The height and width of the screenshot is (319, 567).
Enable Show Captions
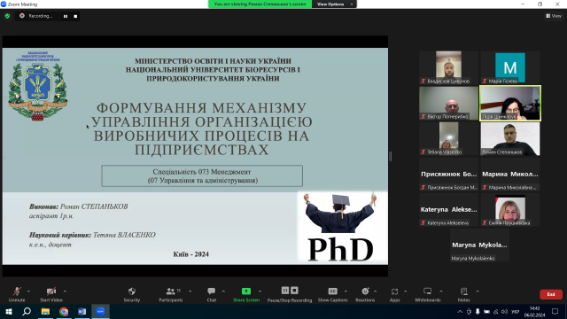pyautogui.click(x=333, y=294)
